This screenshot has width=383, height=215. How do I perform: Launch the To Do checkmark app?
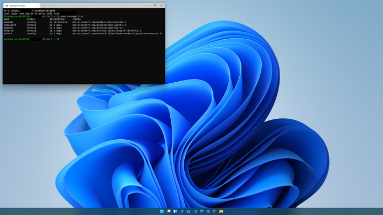[x=182, y=211]
